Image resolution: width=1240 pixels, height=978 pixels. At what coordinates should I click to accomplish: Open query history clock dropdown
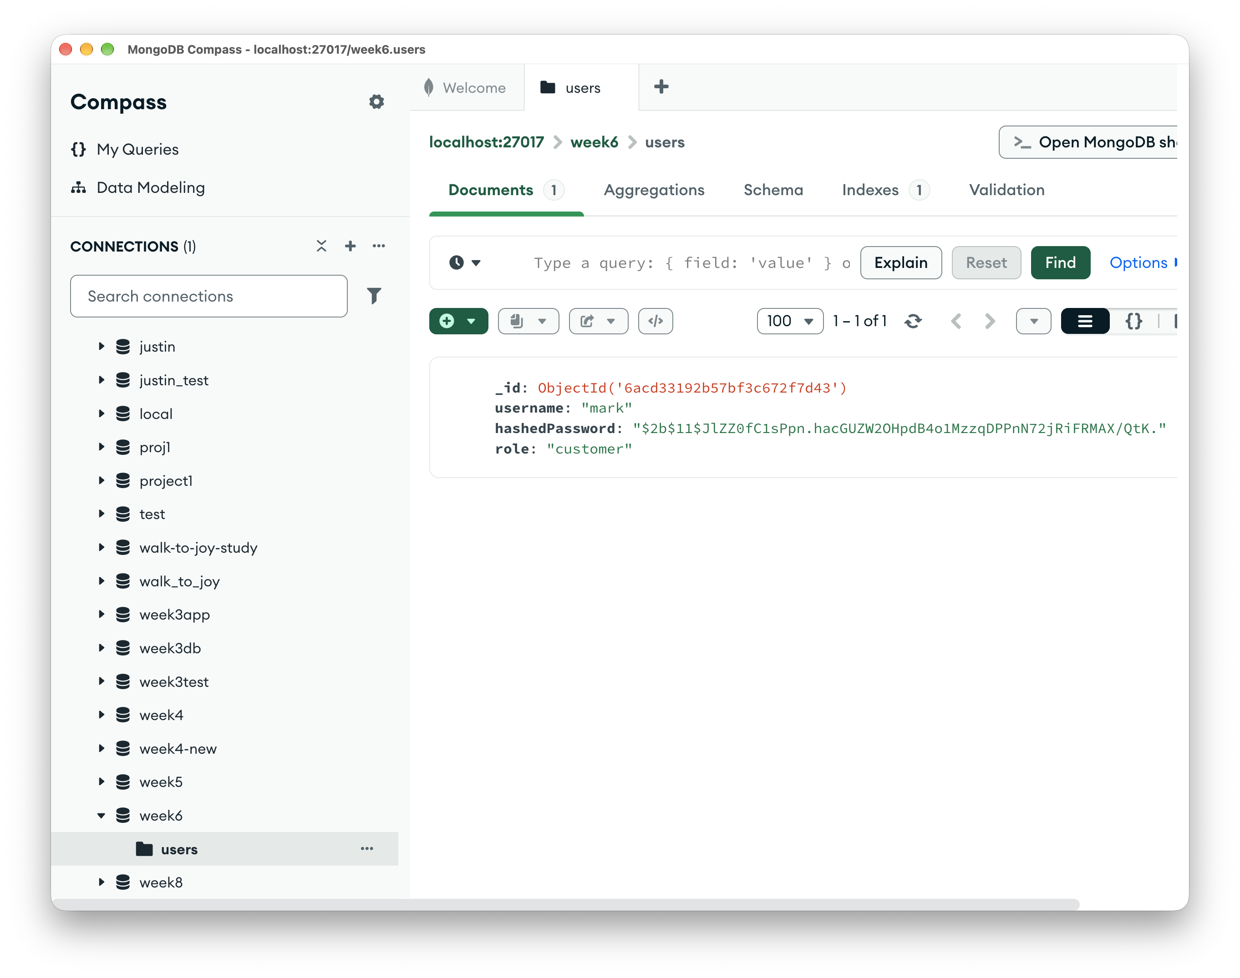point(465,263)
